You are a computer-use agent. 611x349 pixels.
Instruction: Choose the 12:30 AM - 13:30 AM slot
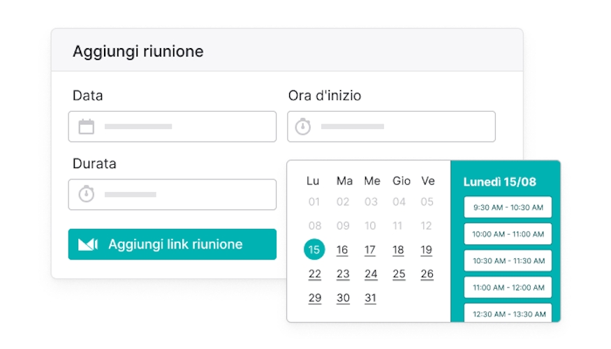pos(508,313)
